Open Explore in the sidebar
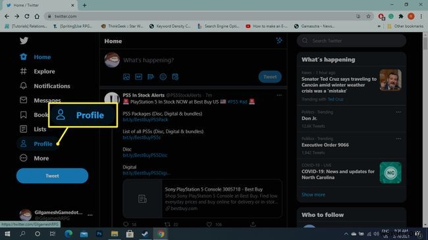This screenshot has width=428, height=240. pos(38,72)
